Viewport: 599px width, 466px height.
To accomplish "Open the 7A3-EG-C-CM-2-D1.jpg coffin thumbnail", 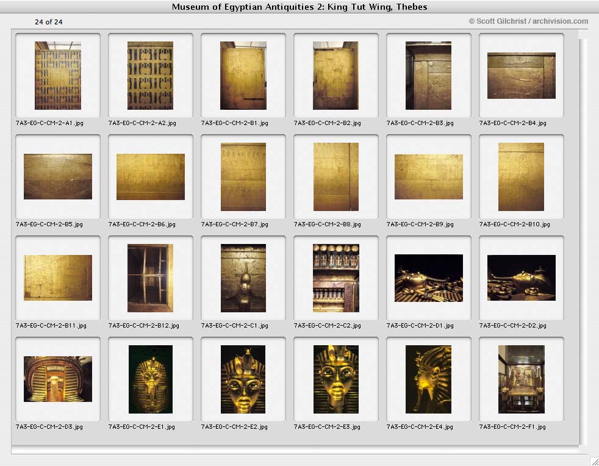I will [x=429, y=278].
